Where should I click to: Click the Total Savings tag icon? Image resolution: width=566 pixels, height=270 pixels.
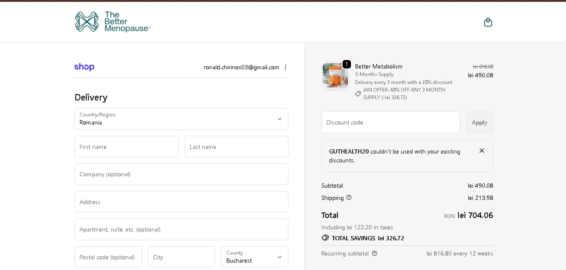325,238
